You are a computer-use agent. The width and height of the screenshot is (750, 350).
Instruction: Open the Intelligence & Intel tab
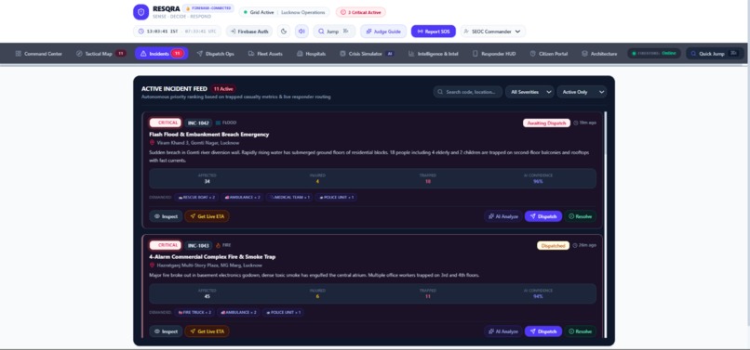point(433,54)
